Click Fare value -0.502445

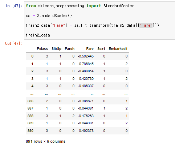click(86, 56)
